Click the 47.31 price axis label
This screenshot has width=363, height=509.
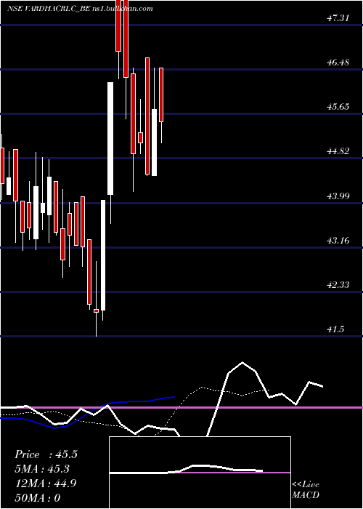(x=338, y=18)
